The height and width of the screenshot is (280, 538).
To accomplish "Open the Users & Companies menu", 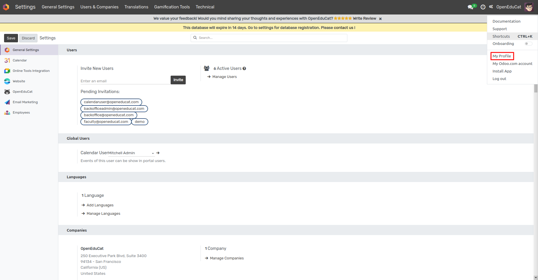I will click(x=99, y=7).
